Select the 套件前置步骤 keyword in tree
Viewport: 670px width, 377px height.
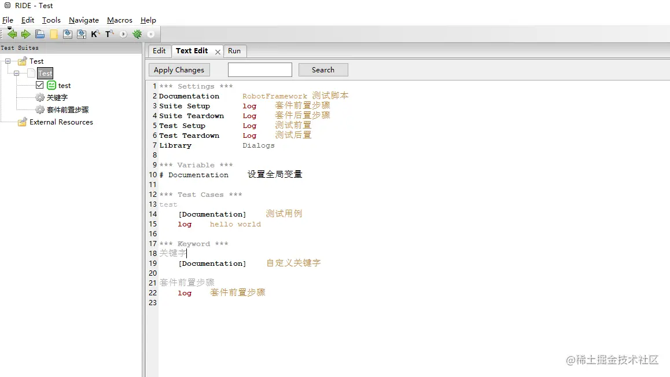coord(68,109)
